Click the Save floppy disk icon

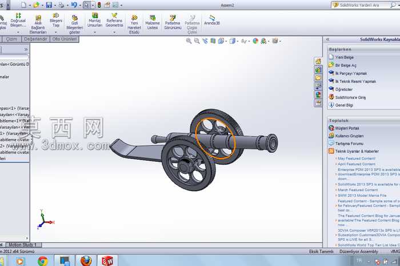49,5
